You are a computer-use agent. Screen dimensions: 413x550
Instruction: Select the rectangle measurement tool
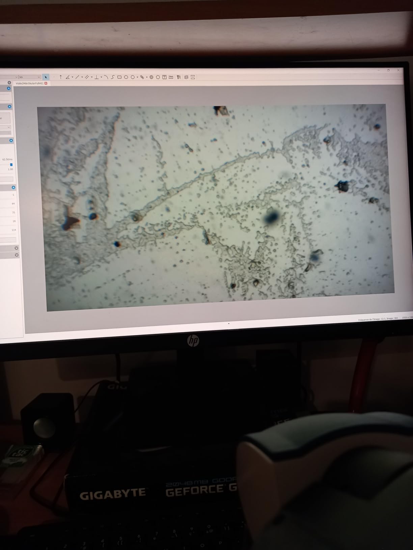(x=119, y=77)
